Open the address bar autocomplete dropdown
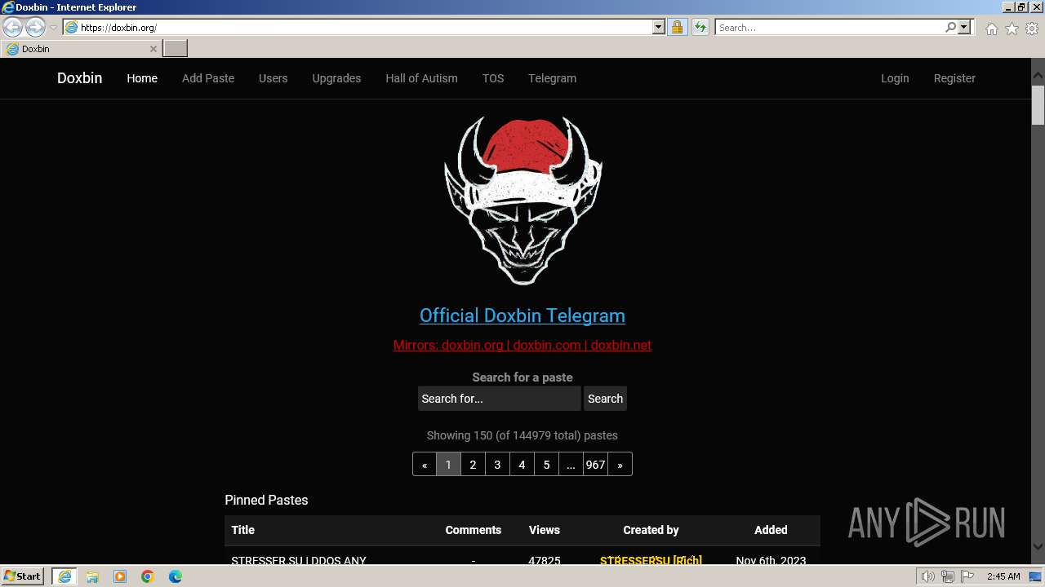 click(x=659, y=28)
